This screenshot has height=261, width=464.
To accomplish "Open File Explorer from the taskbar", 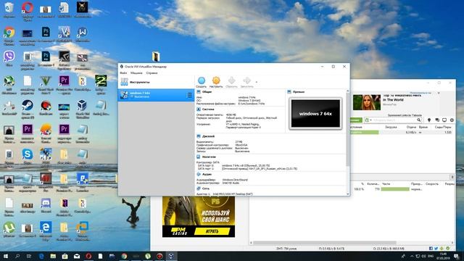I will click(53, 256).
